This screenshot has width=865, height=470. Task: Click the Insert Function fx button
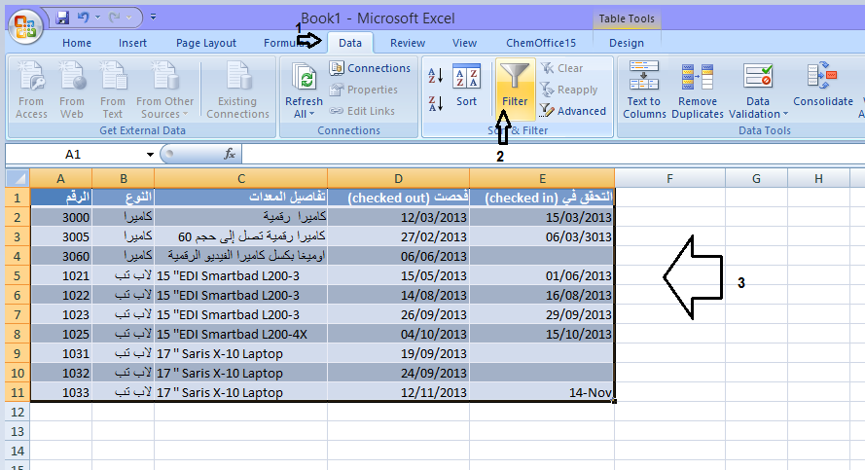coord(229,154)
